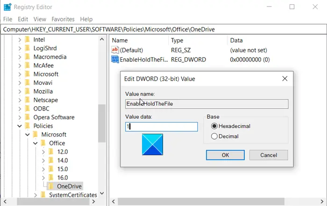Click the LogiShrd folder icon
327x206 pixels.
click(27, 48)
